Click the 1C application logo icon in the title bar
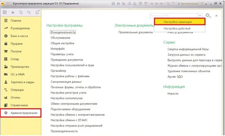 pos(3,4)
